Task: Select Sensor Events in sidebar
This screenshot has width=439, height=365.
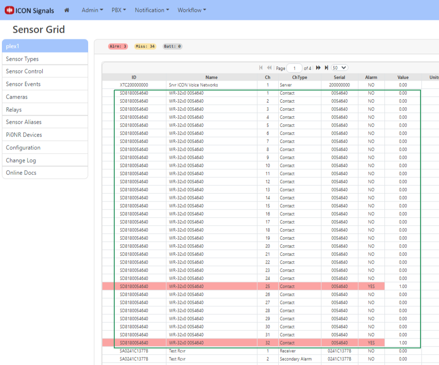Action: [23, 84]
